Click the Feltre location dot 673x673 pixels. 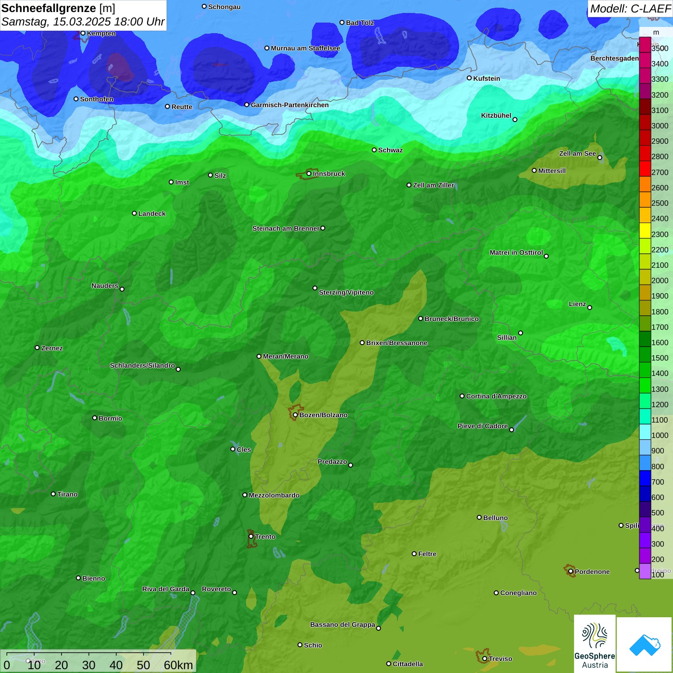click(x=414, y=554)
